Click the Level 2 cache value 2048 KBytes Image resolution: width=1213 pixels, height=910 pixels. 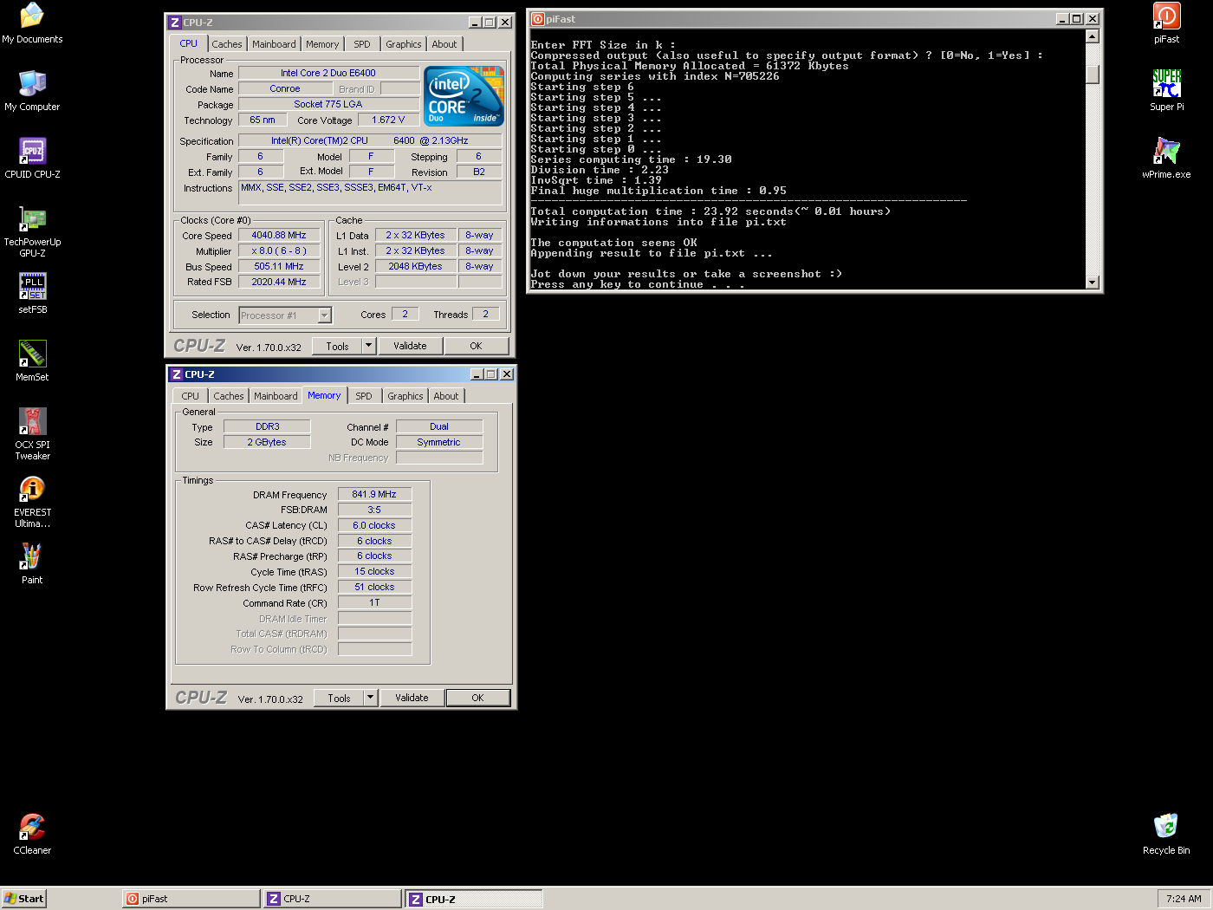416,266
